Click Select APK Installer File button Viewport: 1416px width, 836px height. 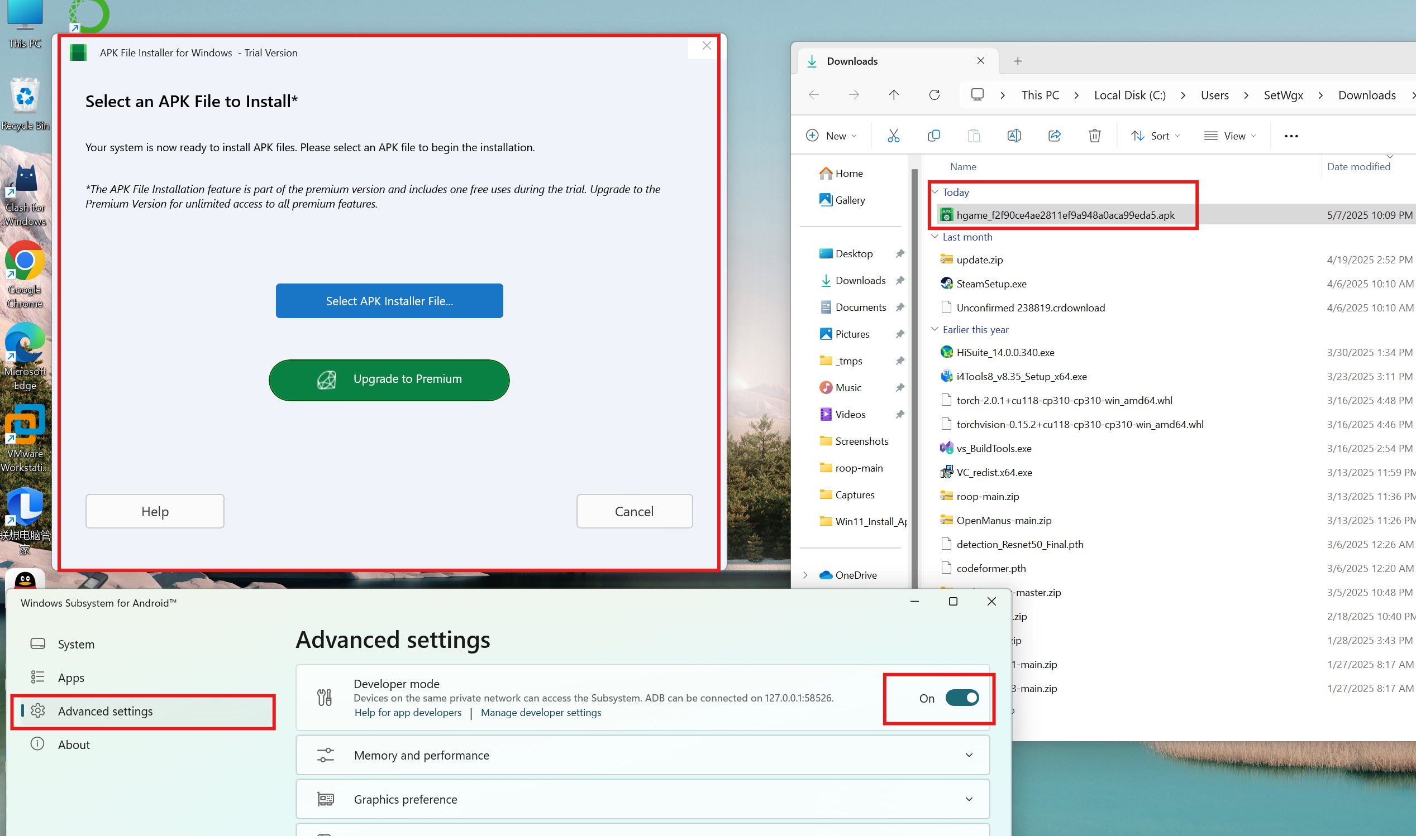point(389,301)
